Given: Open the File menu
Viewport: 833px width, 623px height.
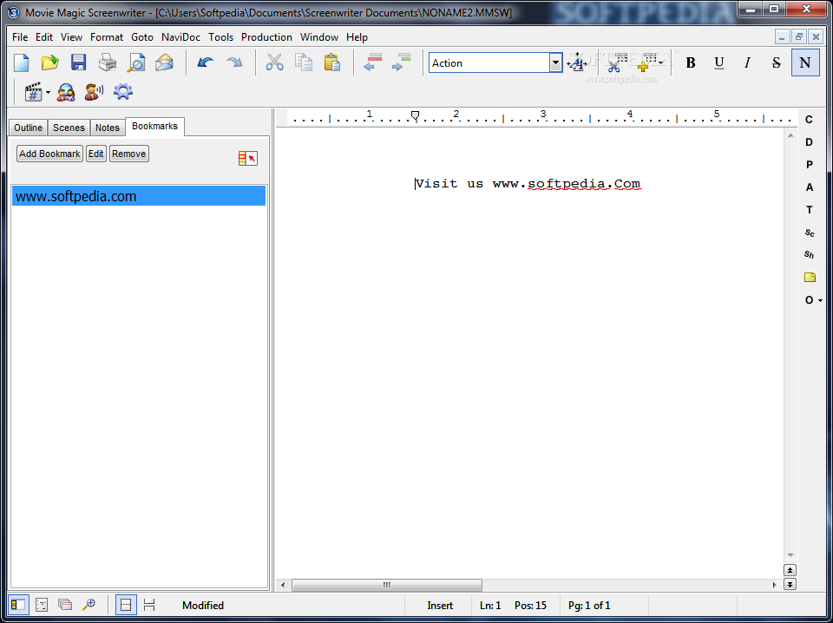Looking at the screenshot, I should point(20,37).
